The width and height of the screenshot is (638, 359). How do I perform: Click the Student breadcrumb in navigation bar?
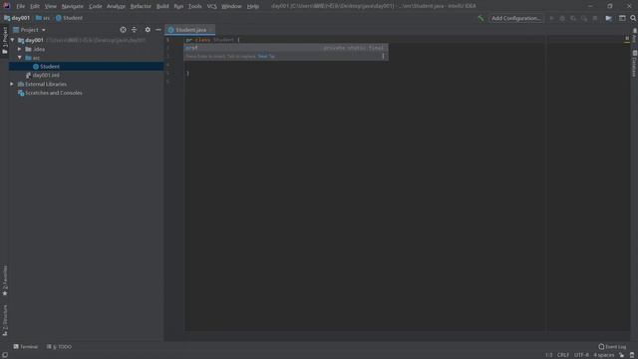69,18
